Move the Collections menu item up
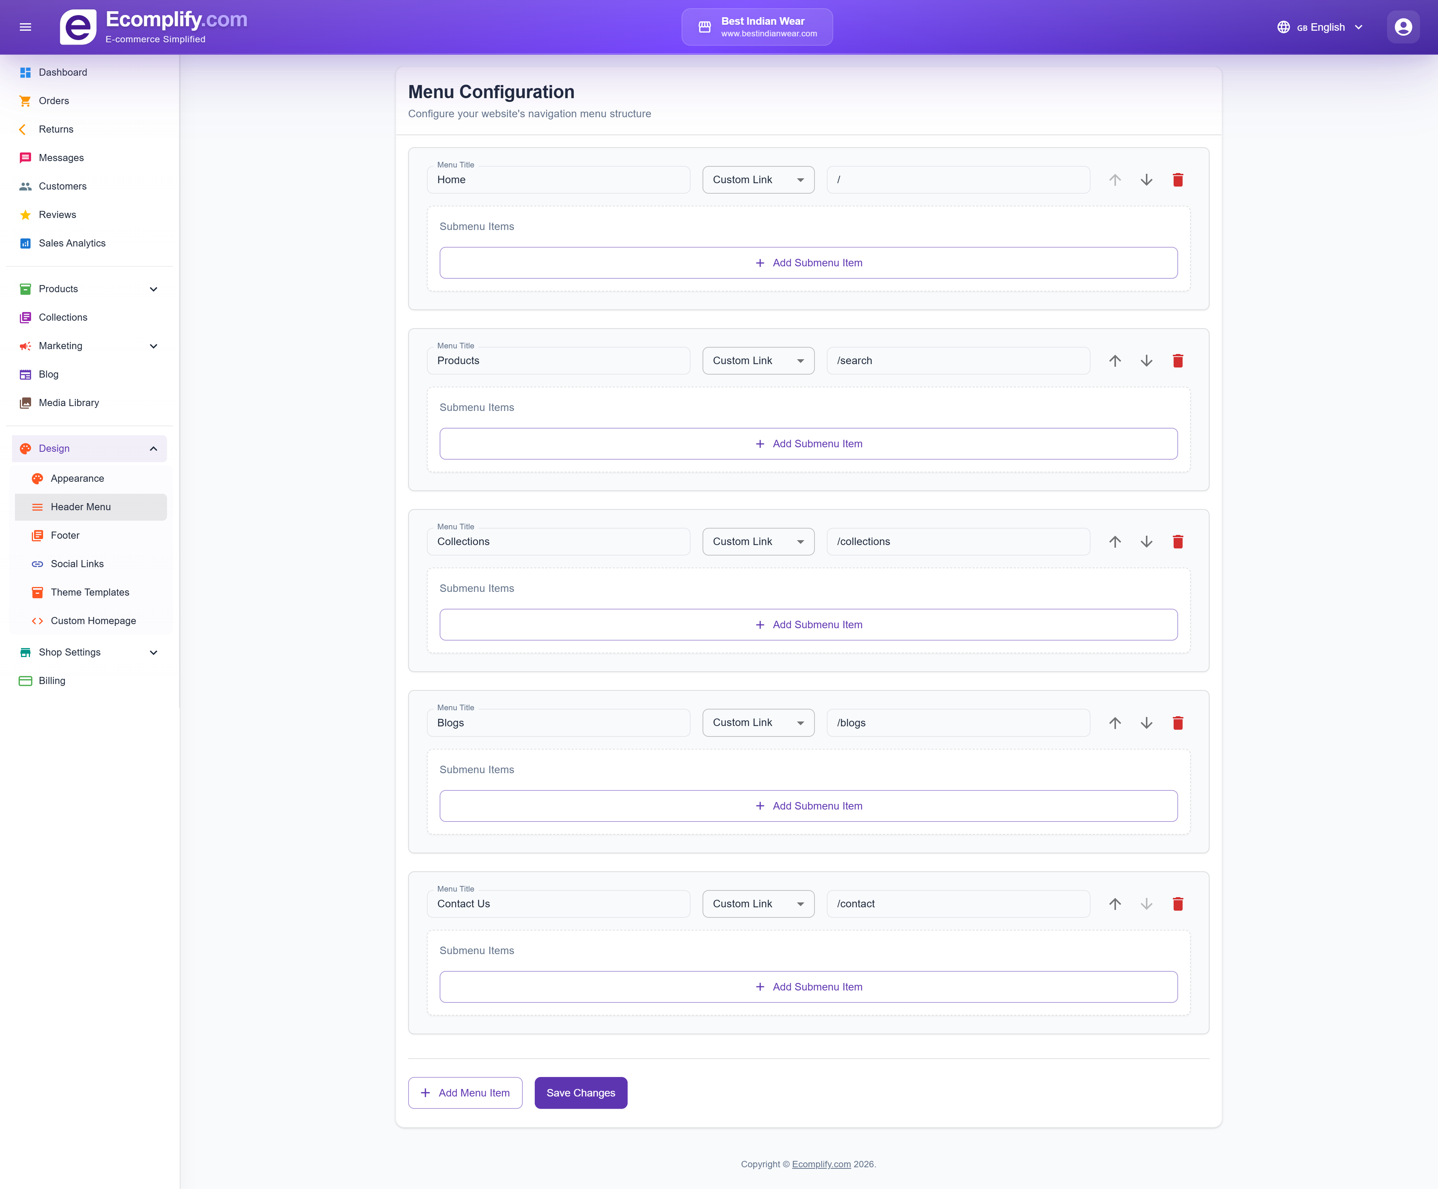The width and height of the screenshot is (1438, 1189). coord(1115,541)
